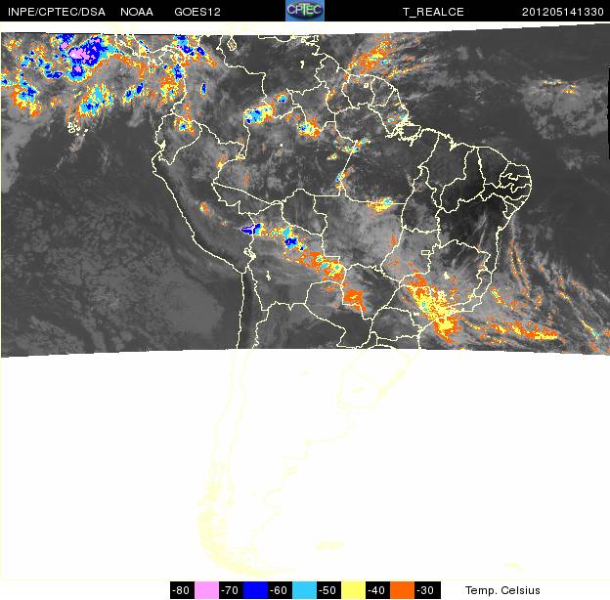Click the CPTEC logo in header

click(305, 11)
